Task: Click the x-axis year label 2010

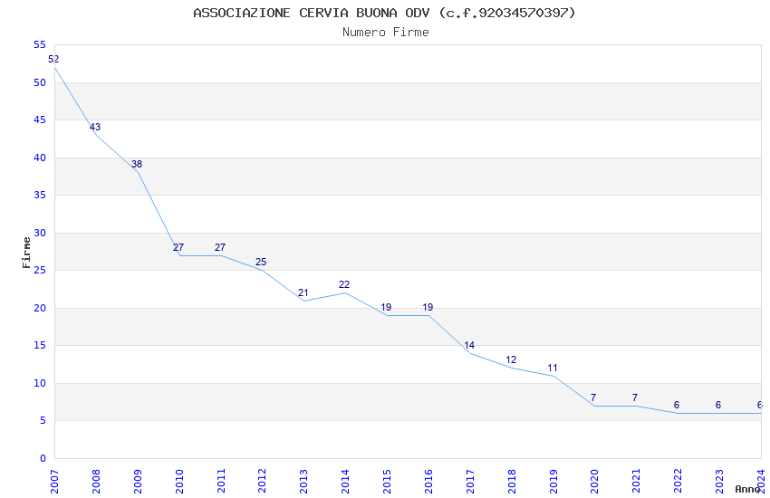Action: (179, 482)
